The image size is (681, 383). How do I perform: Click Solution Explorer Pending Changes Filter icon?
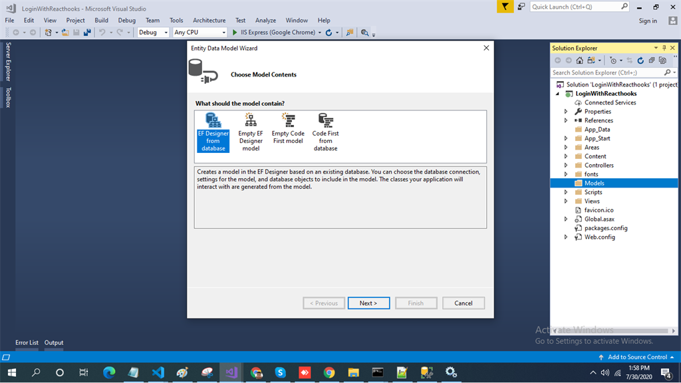(x=613, y=61)
